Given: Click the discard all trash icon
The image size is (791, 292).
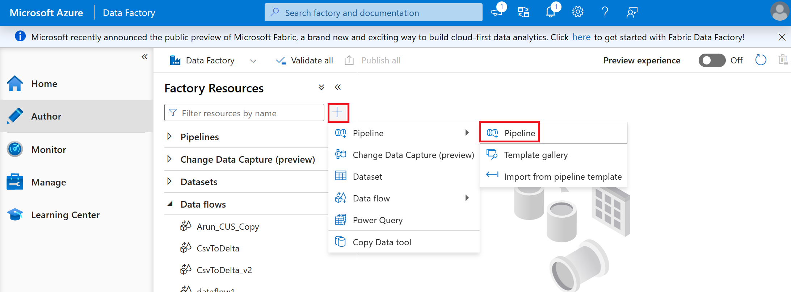Looking at the screenshot, I should point(783,60).
